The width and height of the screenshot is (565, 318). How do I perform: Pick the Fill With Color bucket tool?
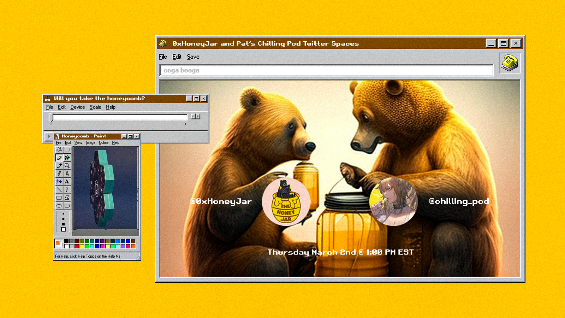[x=67, y=158]
